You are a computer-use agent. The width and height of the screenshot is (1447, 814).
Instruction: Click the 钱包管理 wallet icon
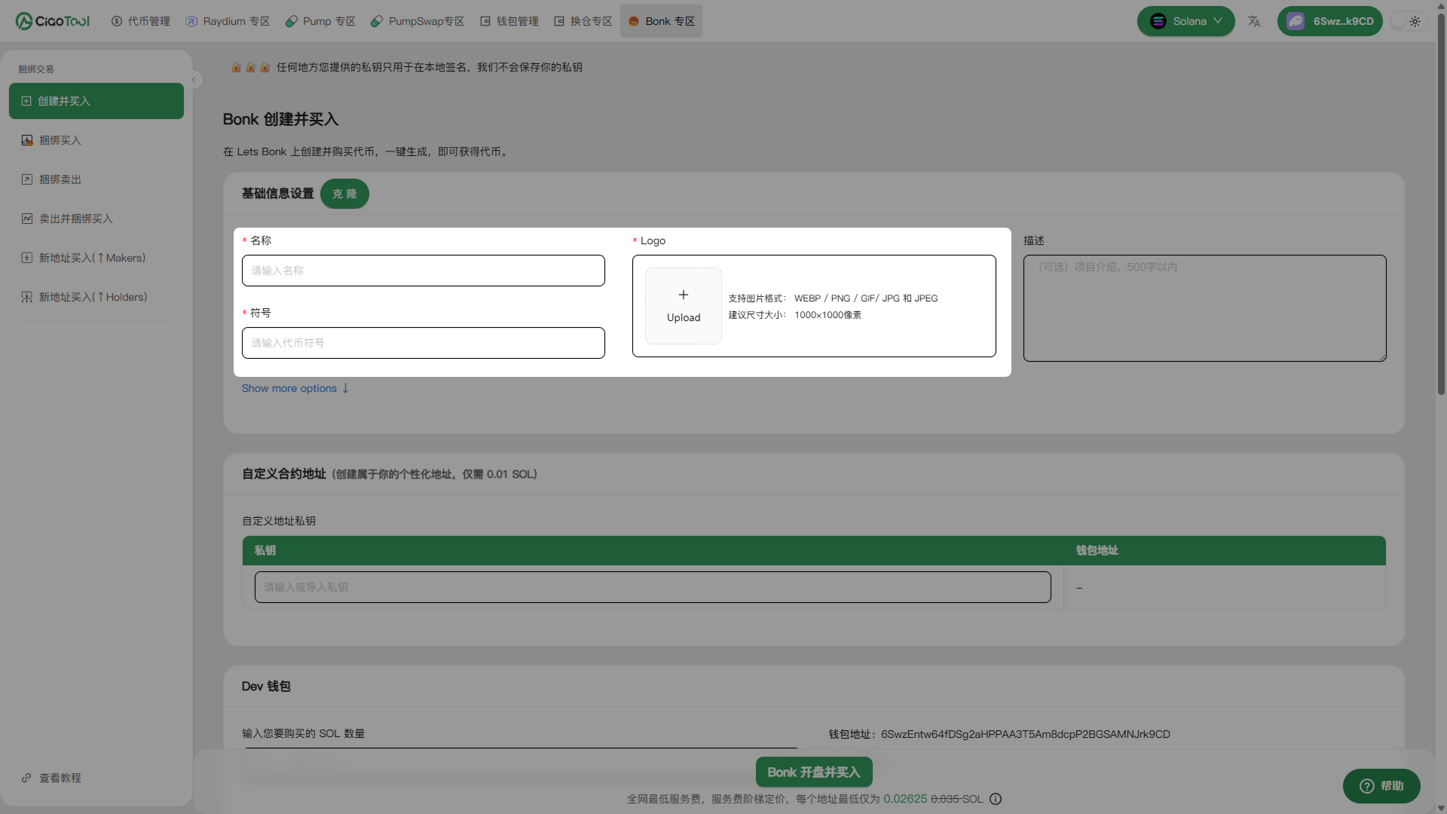485,21
